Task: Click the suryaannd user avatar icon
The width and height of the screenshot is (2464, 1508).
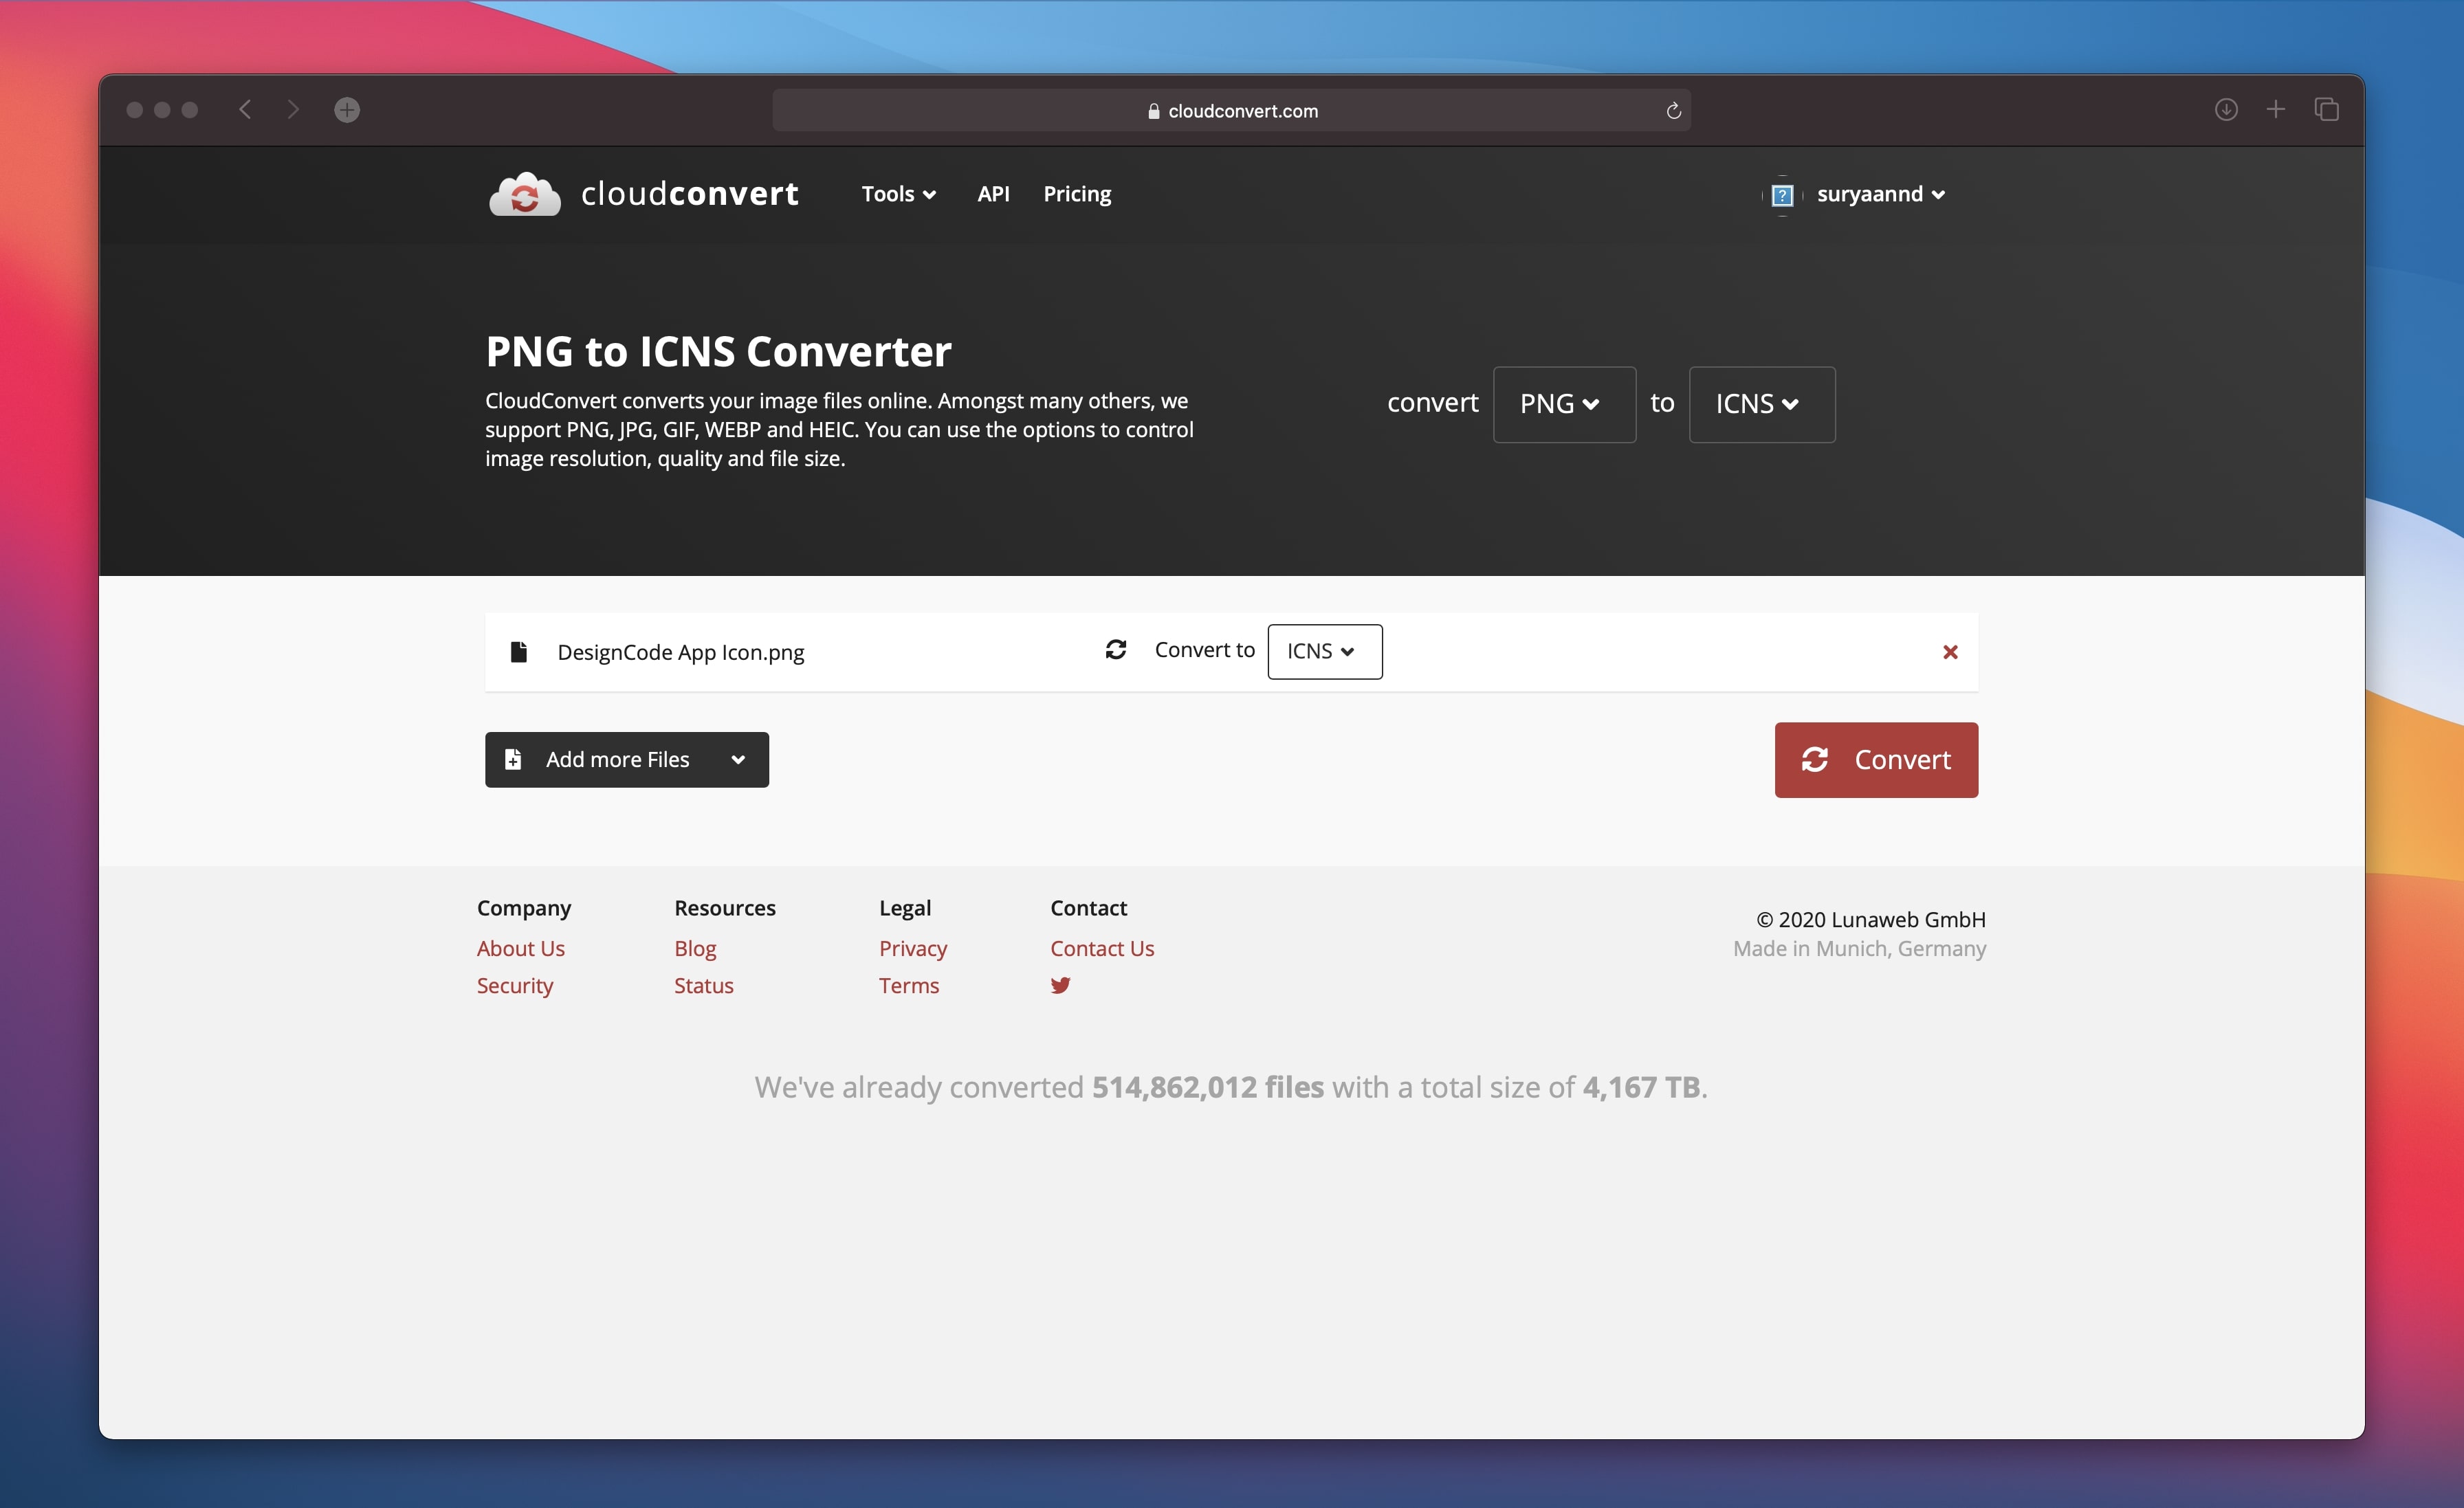Action: [x=1782, y=195]
